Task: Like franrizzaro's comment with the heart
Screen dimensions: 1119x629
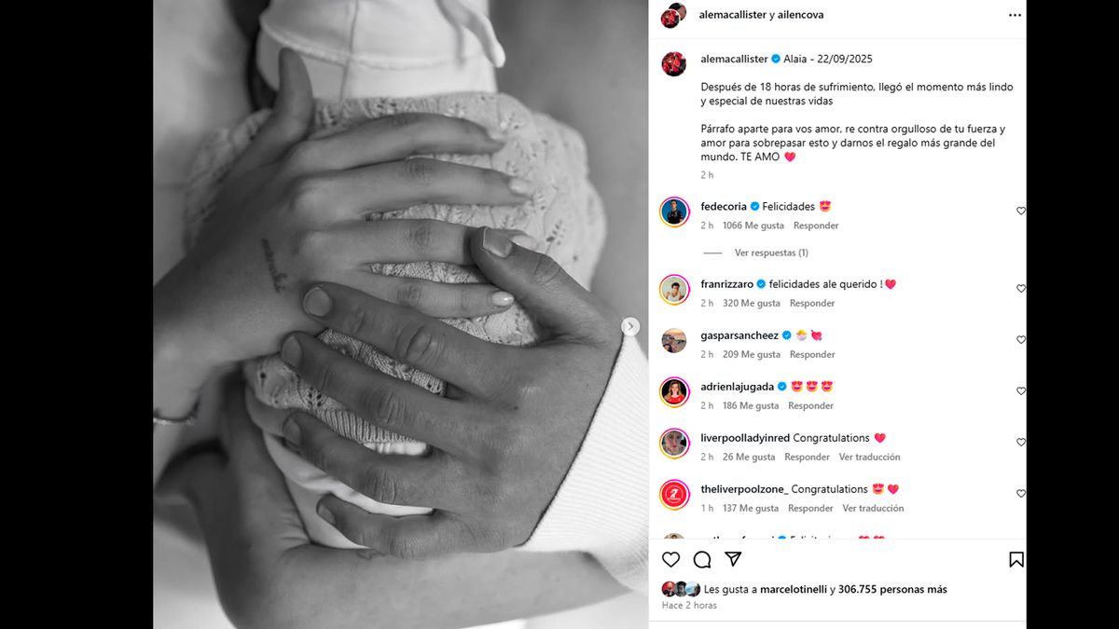Action: [1020, 289]
